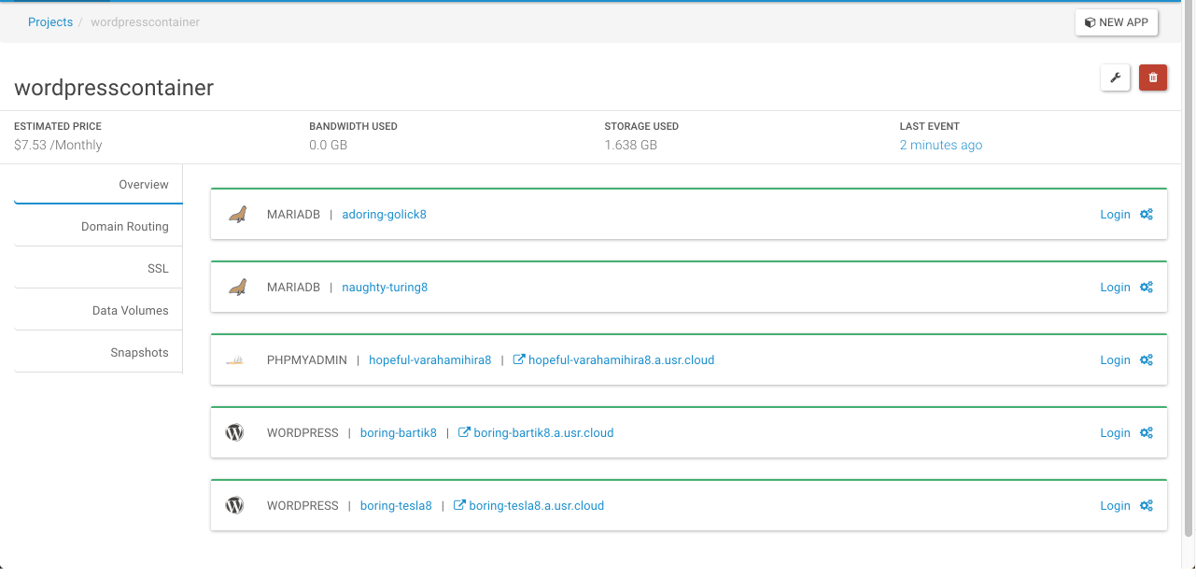This screenshot has height=577, width=1196.
Task: Open the Snapshots tab
Action: tap(98, 352)
